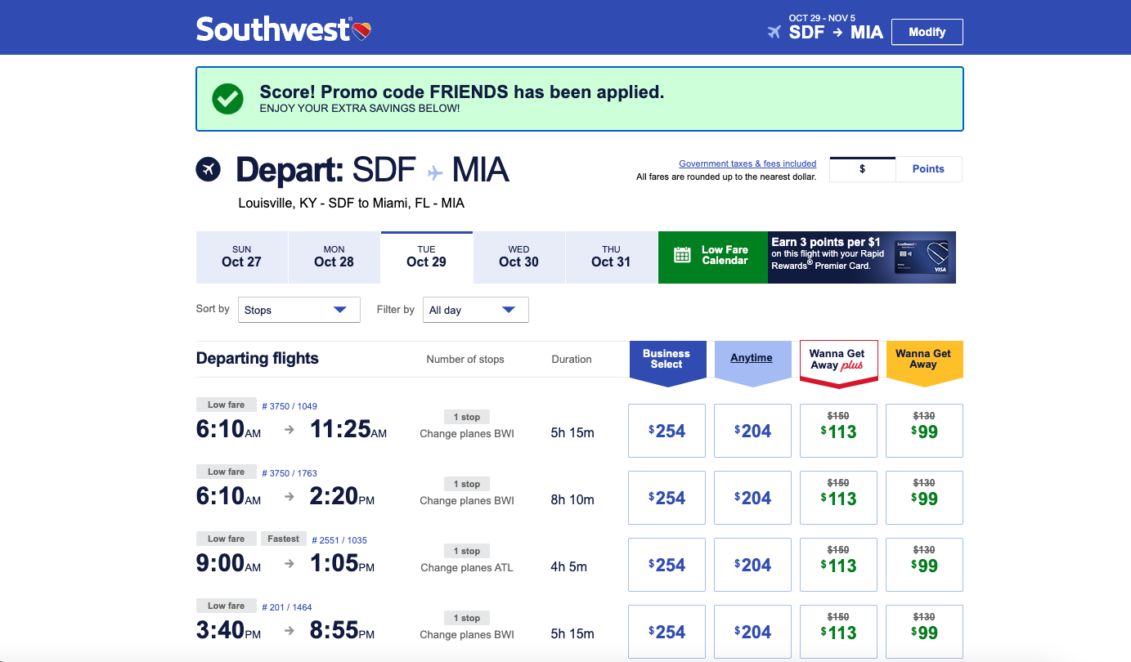1131x662 pixels.
Task: Select the Wed Oct 30 date tab
Action: (518, 257)
